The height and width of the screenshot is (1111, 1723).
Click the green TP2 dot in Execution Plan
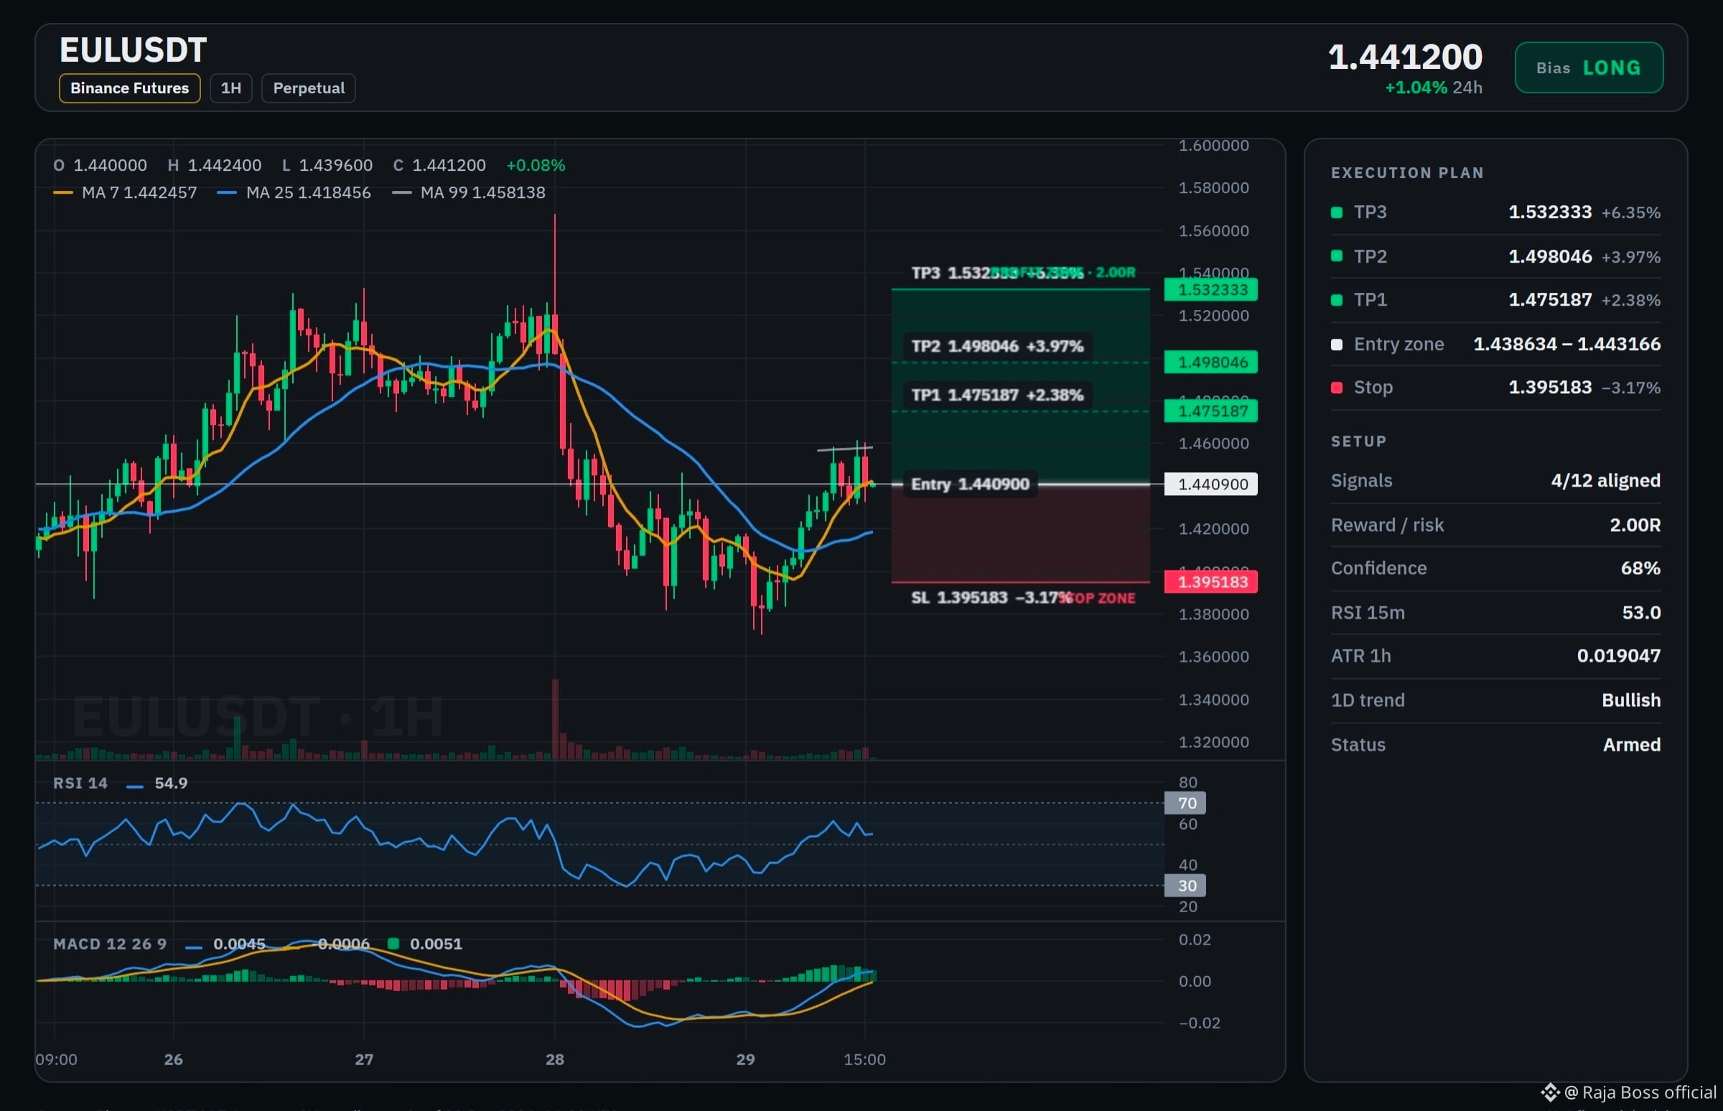[x=1336, y=256]
